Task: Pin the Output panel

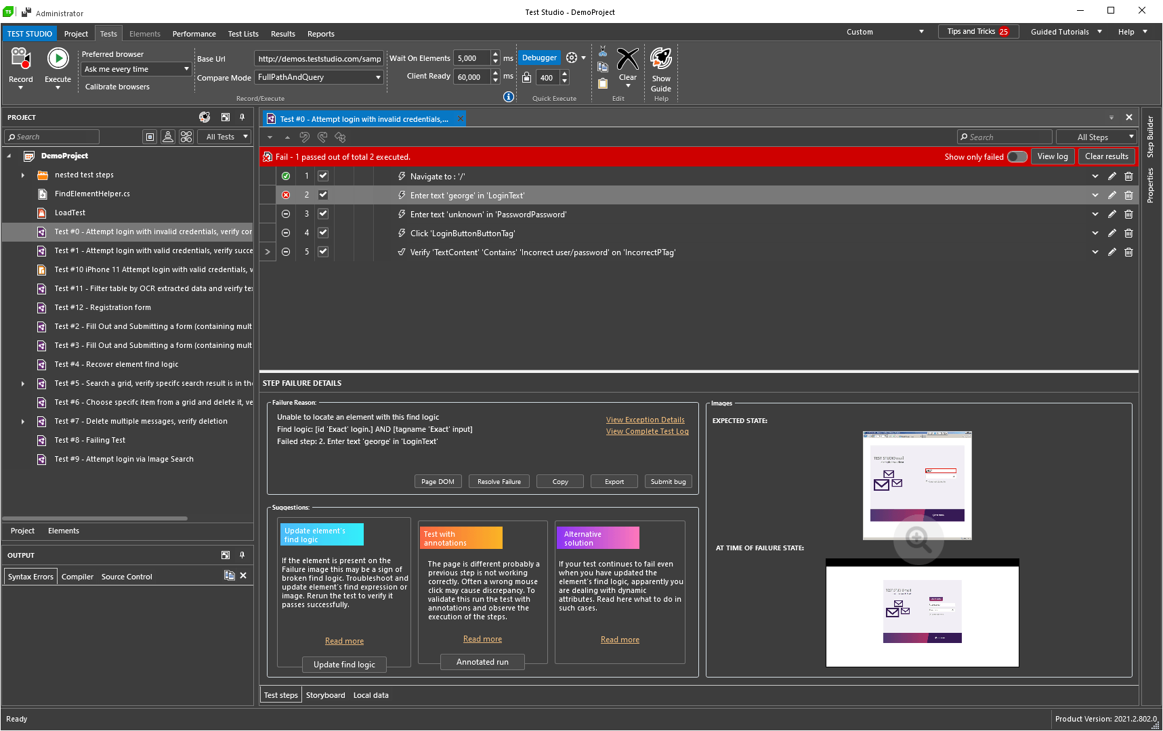Action: tap(242, 555)
